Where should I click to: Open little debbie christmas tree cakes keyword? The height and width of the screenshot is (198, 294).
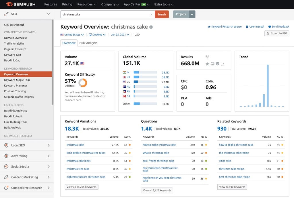[x=86, y=153]
